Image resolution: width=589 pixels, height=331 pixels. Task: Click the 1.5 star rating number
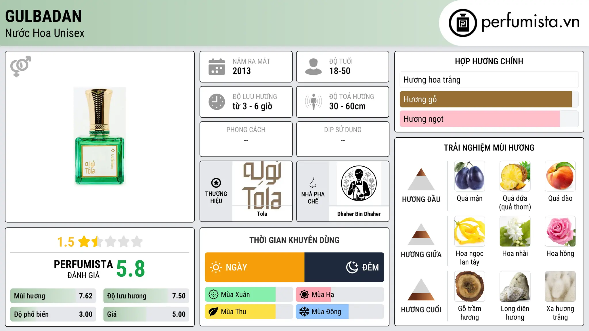click(x=66, y=242)
